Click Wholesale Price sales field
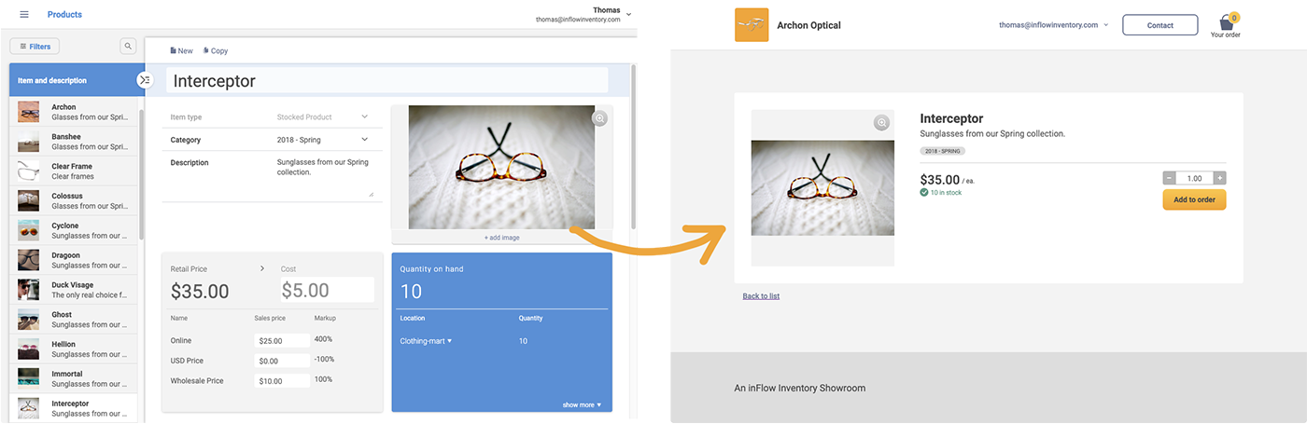The height and width of the screenshot is (424, 1307). [x=281, y=380]
